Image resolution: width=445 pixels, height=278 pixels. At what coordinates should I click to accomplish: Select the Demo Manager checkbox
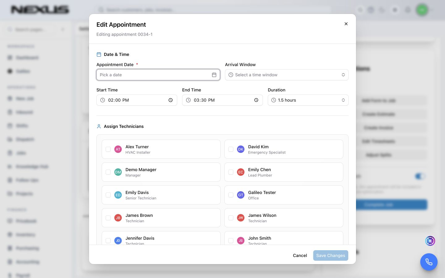click(108, 172)
